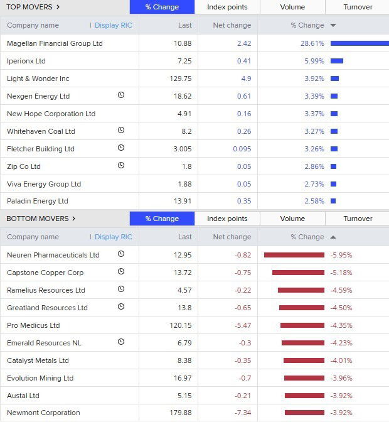Click clock icon beside Whitehaven Coal Ltd
The height and width of the screenshot is (422, 389).
(x=121, y=131)
